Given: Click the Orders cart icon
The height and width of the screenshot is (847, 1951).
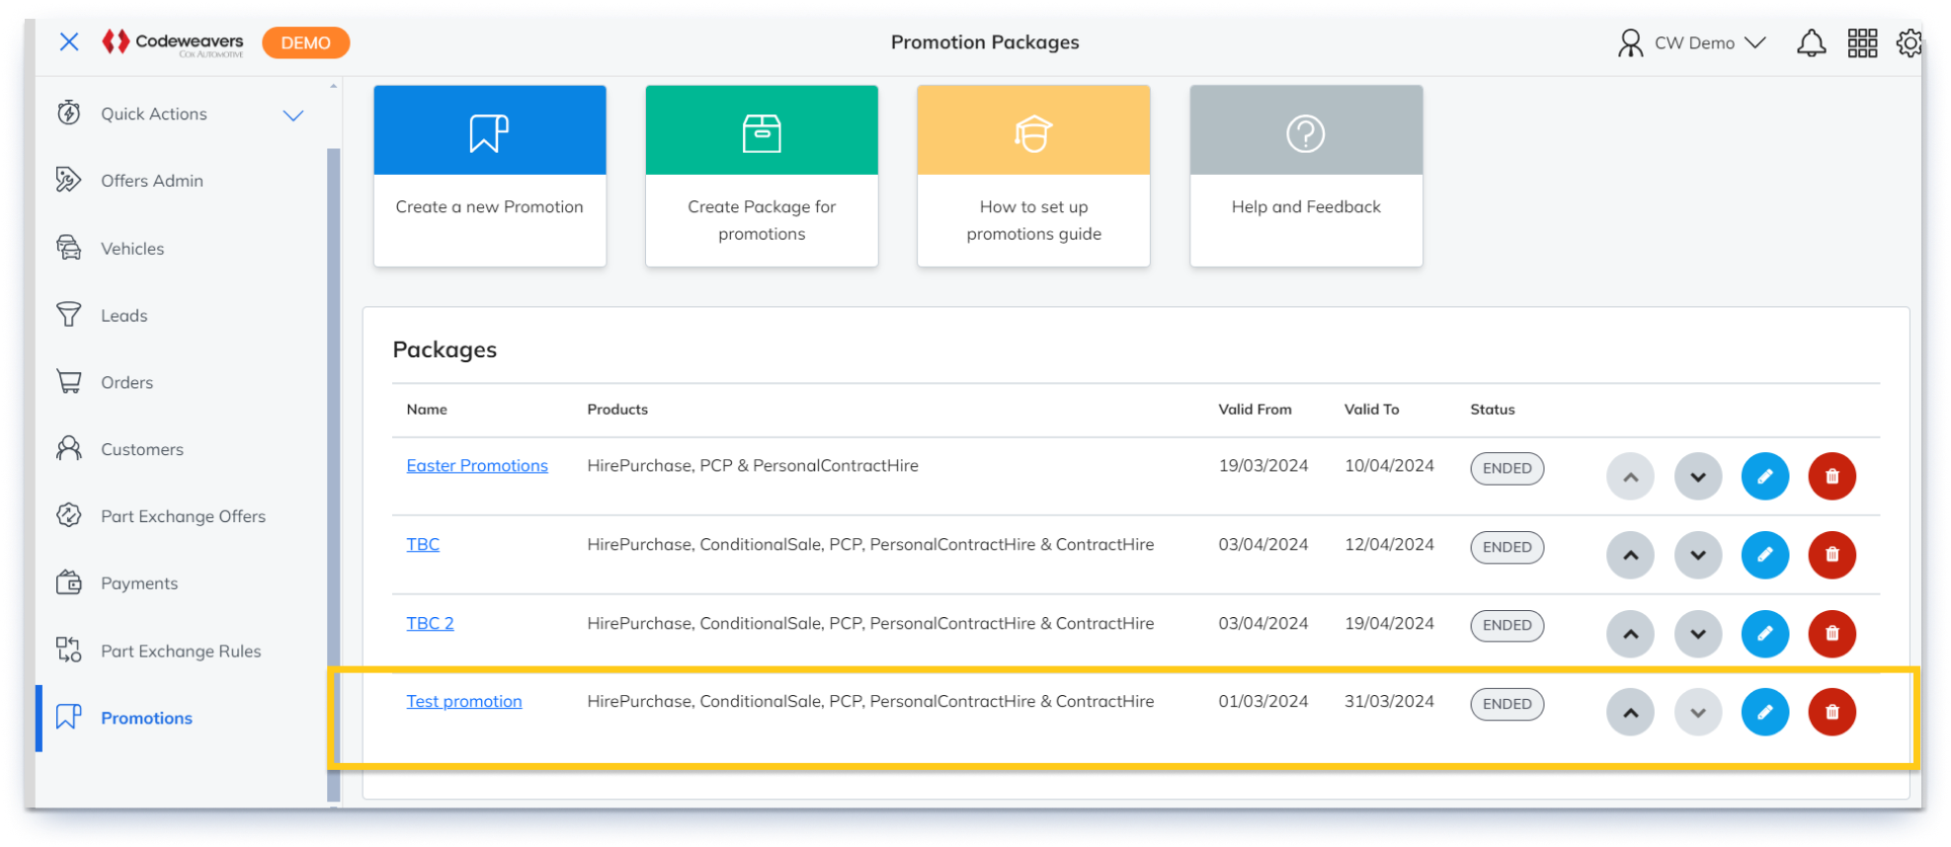Looking at the screenshot, I should coord(68,381).
